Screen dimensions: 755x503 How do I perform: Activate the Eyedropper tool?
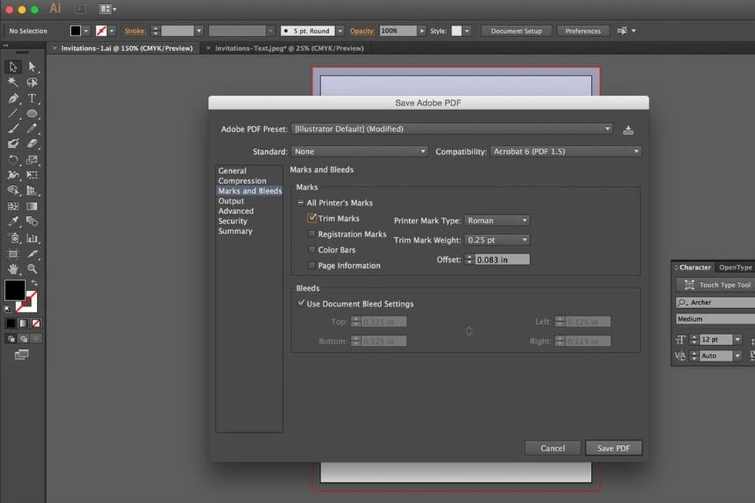[13, 222]
